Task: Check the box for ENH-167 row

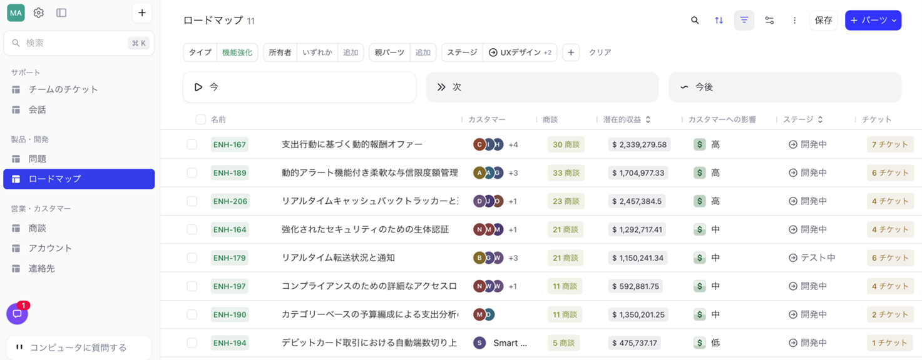Action: 192,144
